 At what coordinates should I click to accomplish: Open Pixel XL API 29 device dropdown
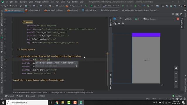111,6
